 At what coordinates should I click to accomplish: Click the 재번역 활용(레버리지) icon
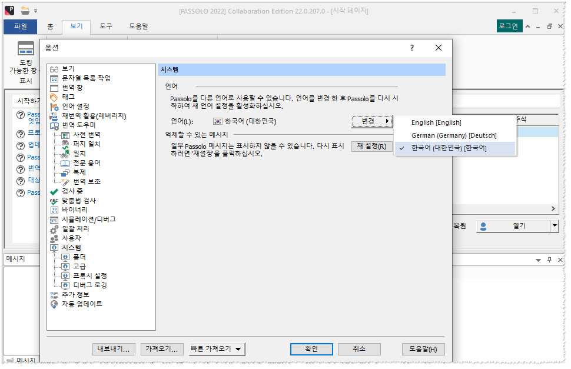pyautogui.click(x=54, y=117)
